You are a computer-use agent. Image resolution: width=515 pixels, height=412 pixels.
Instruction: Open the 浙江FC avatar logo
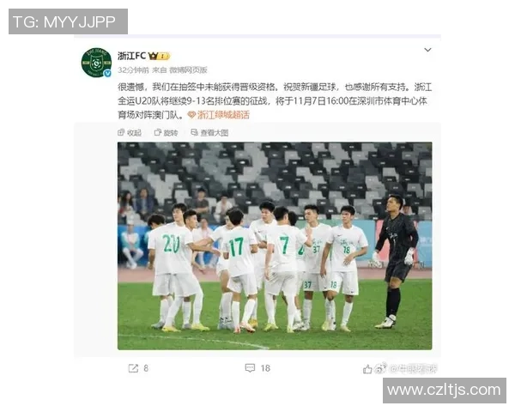(x=96, y=63)
